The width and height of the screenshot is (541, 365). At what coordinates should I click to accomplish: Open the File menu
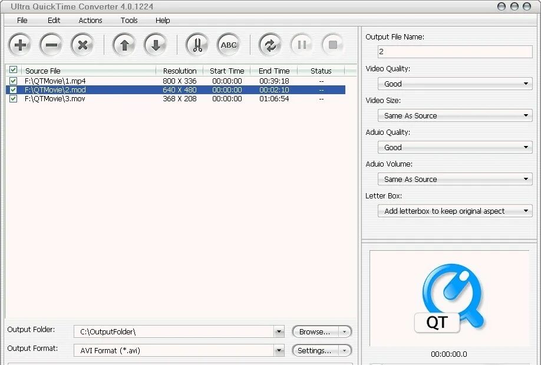point(22,21)
